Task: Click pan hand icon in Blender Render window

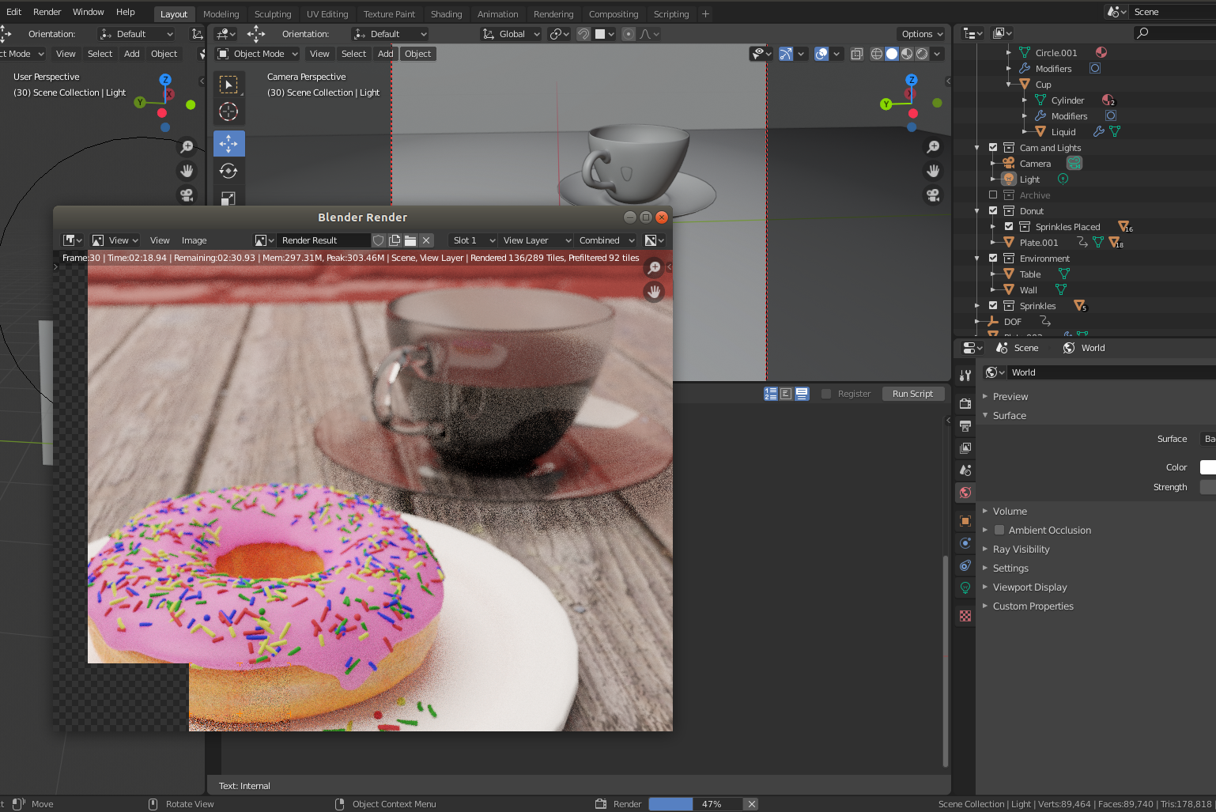Action: point(654,292)
